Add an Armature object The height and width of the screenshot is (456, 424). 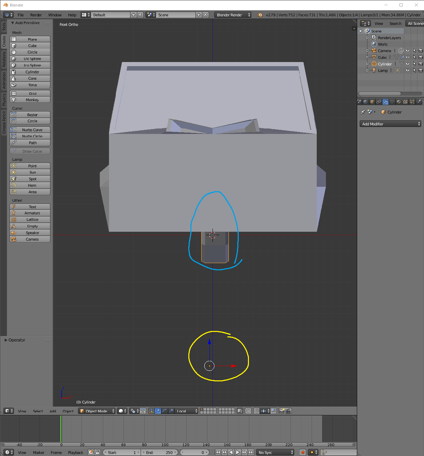click(x=30, y=213)
